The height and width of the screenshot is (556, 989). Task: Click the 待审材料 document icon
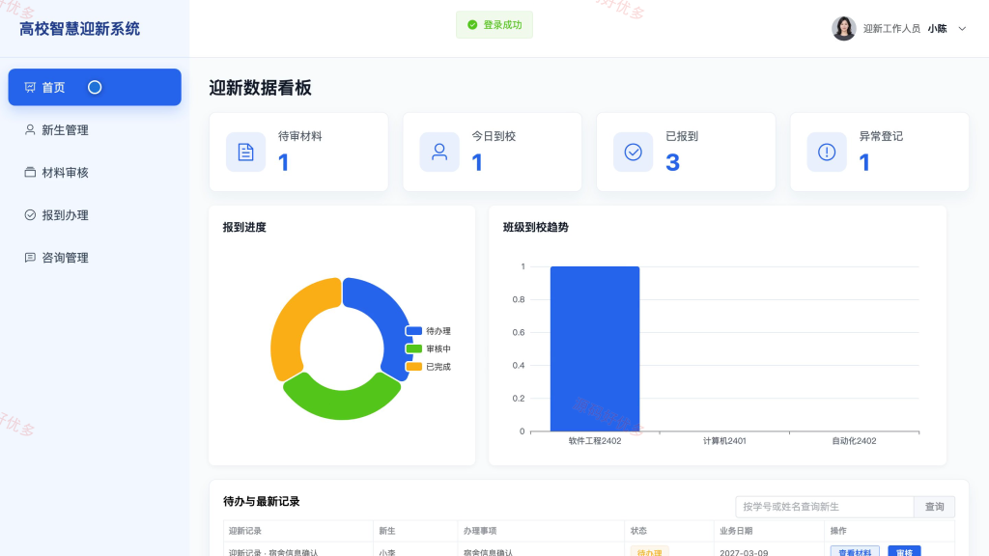(245, 152)
